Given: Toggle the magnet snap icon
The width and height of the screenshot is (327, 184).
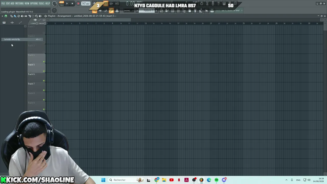Looking at the screenshot, I should 6,16.
